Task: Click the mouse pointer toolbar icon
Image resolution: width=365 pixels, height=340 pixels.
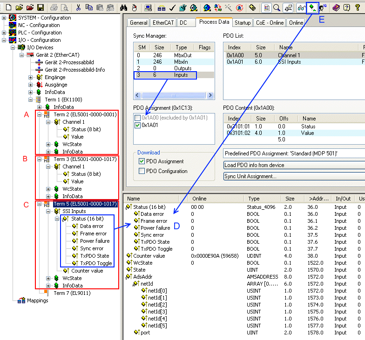Action: pyautogui.click(x=134, y=8)
